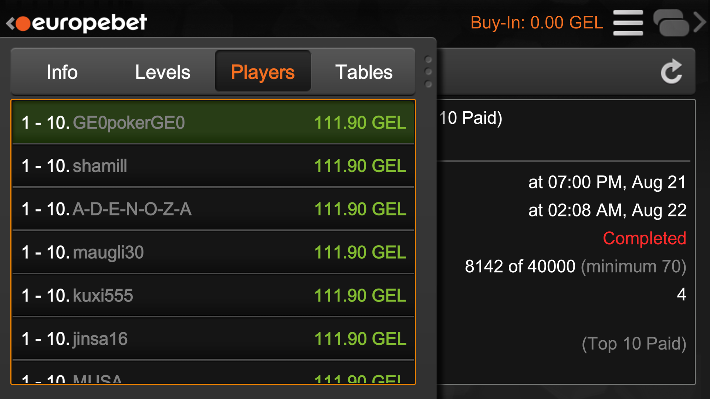Screen dimensions: 710x399
Task: Select player A-D-E-N-O-Z-A
Action: click(x=213, y=209)
